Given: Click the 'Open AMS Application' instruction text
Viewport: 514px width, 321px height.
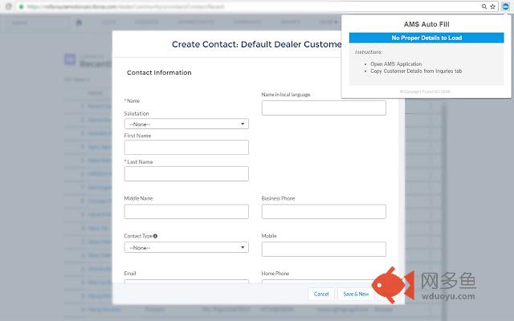Looking at the screenshot, I should (x=396, y=64).
